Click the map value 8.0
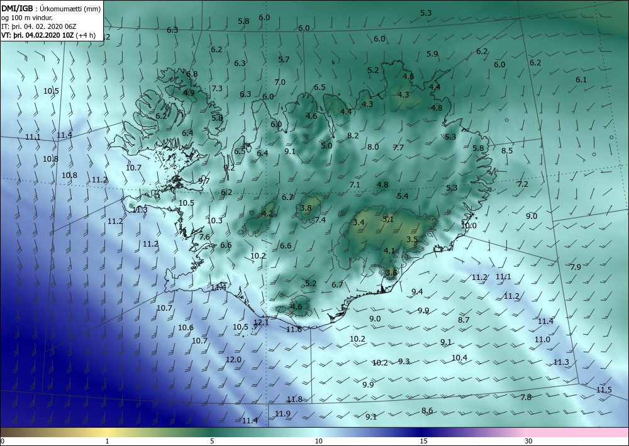Screen dimensions: 629x446 point(373,147)
